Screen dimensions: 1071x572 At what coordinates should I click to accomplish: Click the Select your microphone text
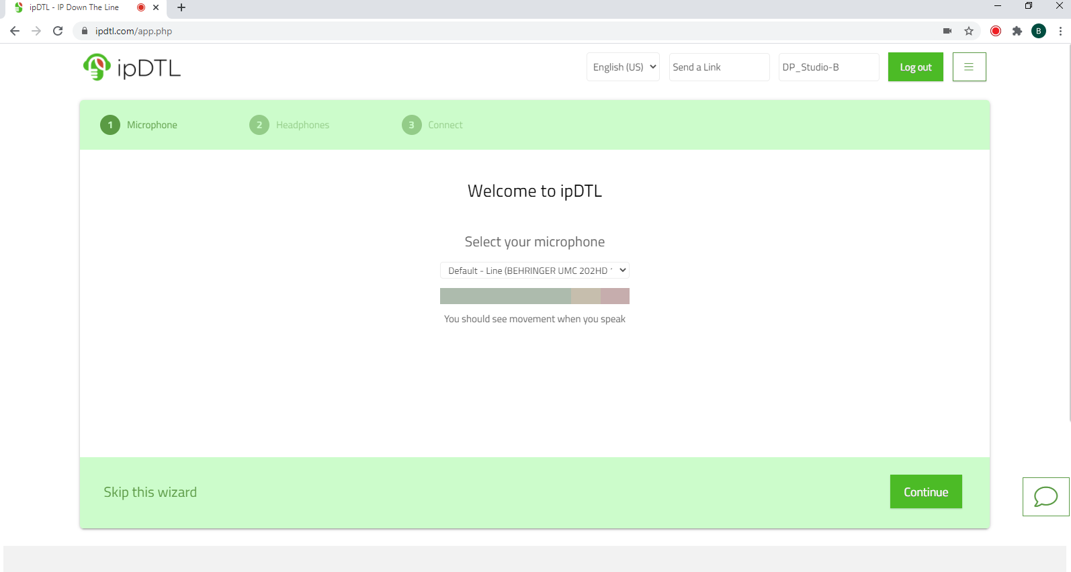(x=535, y=242)
